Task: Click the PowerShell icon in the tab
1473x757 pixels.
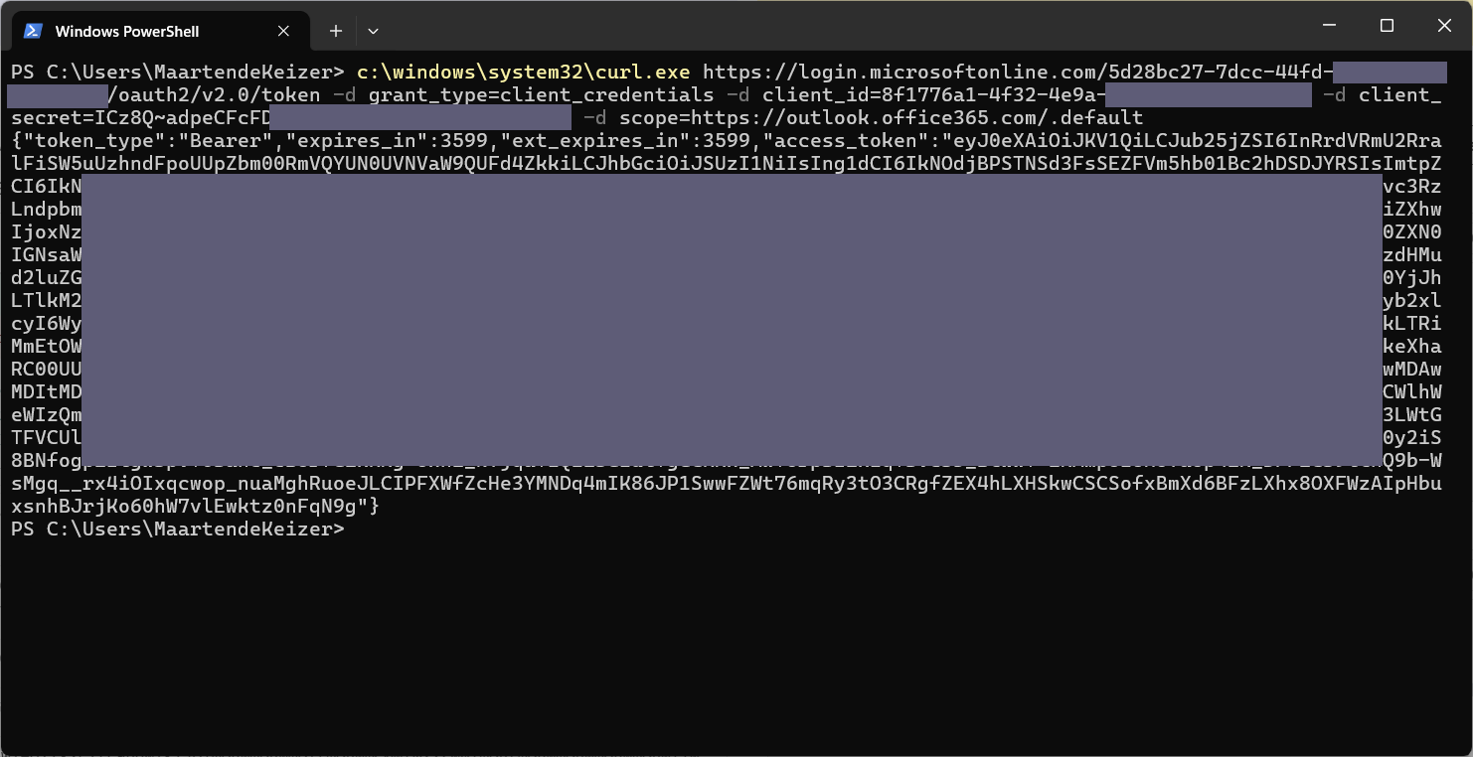Action: [33, 31]
